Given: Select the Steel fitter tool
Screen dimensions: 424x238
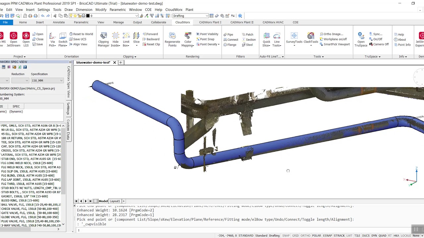Looking at the screenshot, I should pyautogui.click(x=247, y=45).
